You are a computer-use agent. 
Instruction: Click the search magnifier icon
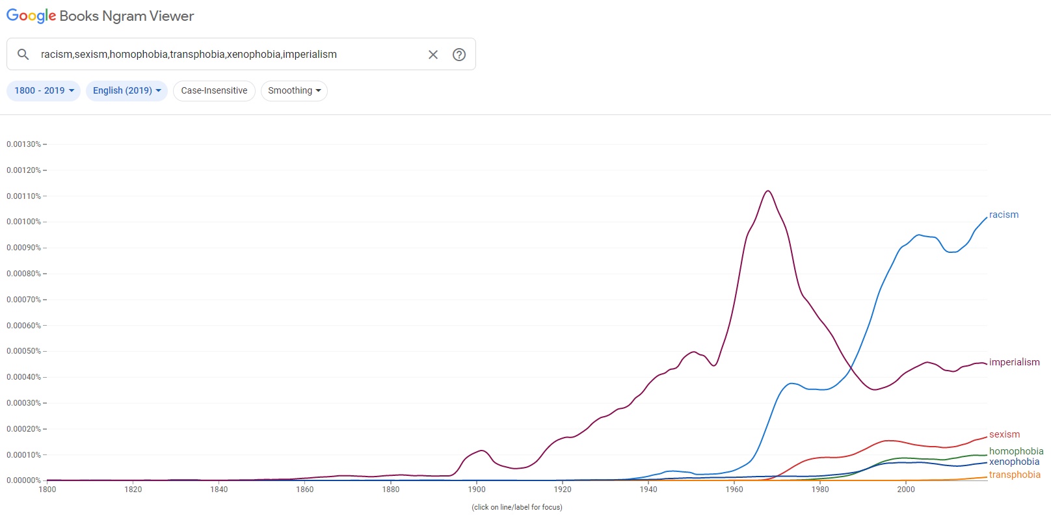pyautogui.click(x=23, y=55)
